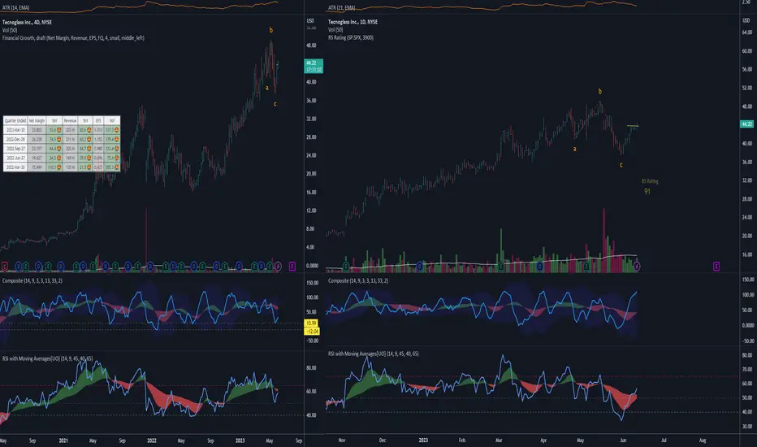The height and width of the screenshot is (447, 757).
Task: Click the ATR (21, EMA) indicator label
Action: [x=341, y=8]
